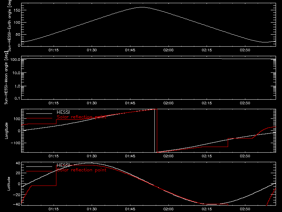Screen dimensions: 282x212
Task: Click 02:00 time label under Earth angle plot
Action: click(x=168, y=50)
